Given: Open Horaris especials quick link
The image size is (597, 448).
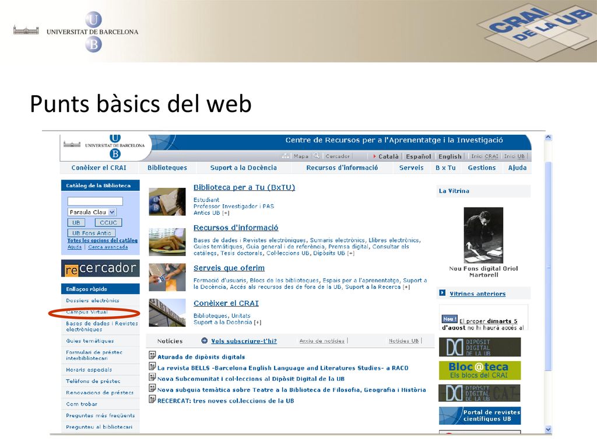Looking at the screenshot, I should [x=89, y=369].
